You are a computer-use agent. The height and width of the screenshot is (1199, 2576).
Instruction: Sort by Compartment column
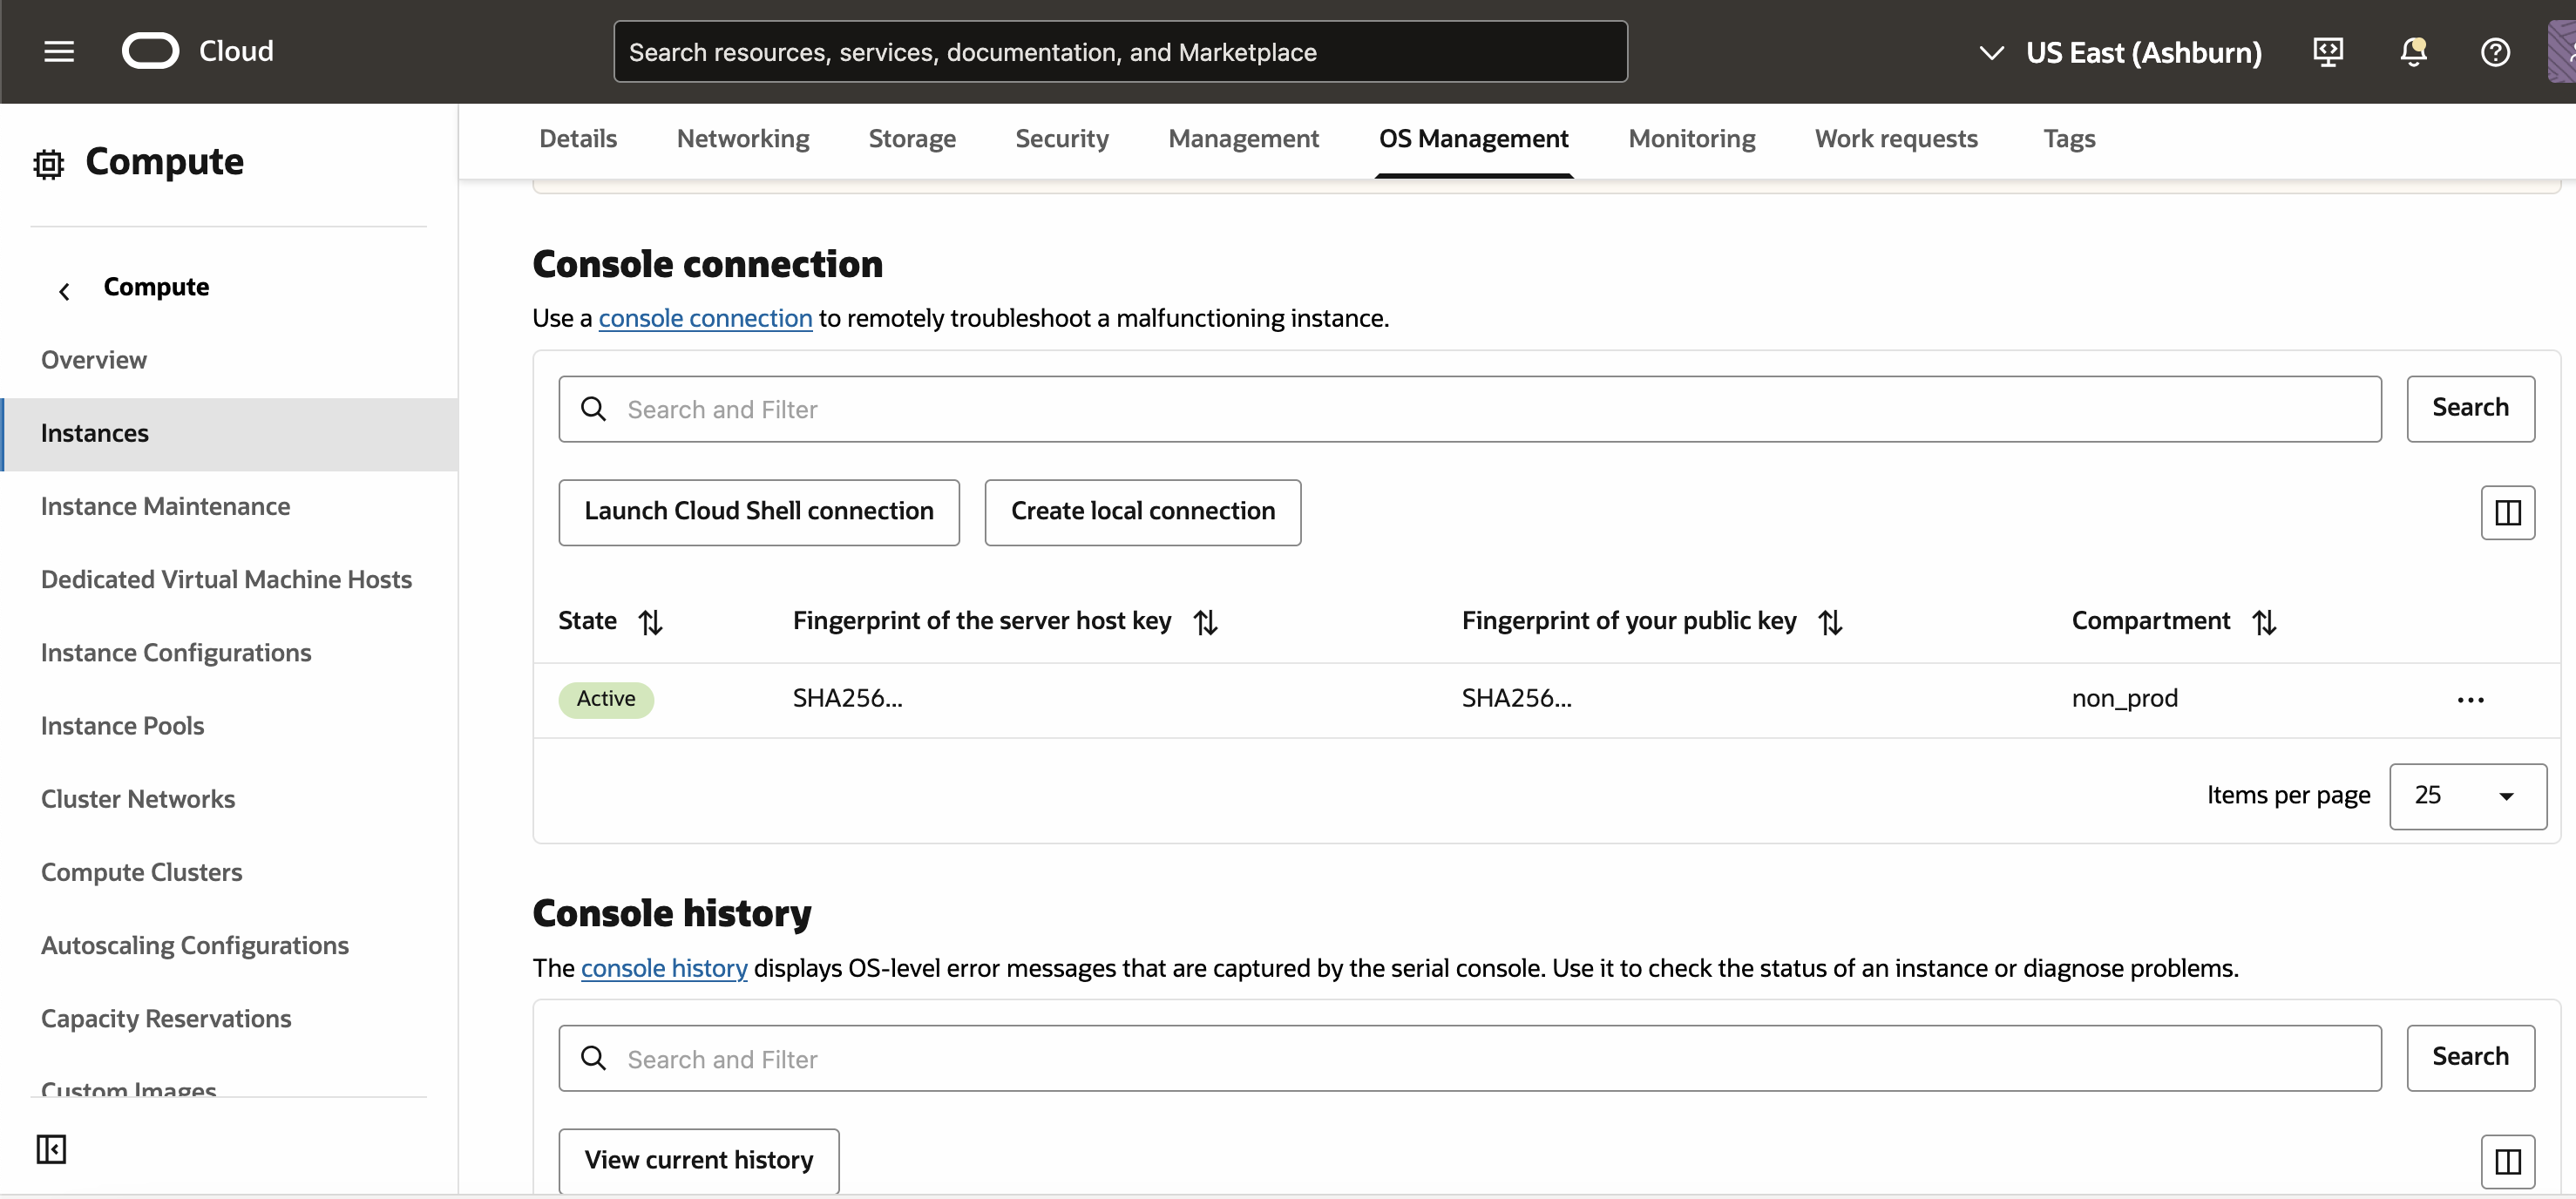2263,622
